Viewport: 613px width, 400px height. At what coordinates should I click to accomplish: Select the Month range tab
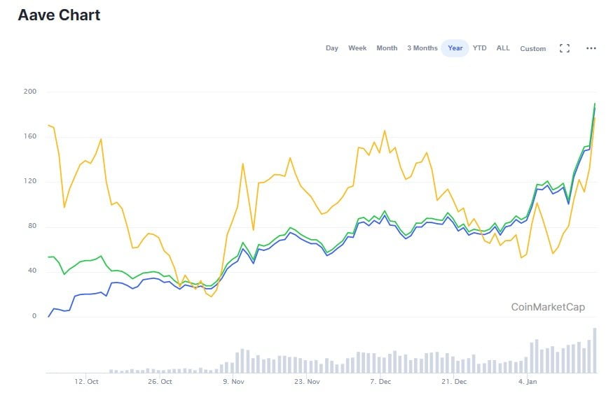click(x=387, y=48)
